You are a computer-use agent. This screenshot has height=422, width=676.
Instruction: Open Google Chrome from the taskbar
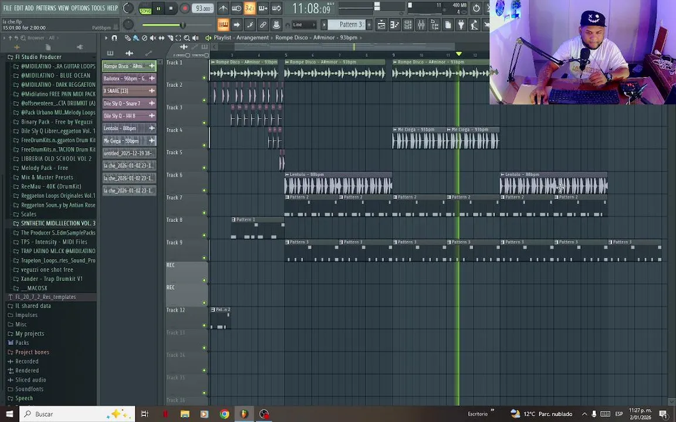(224, 414)
